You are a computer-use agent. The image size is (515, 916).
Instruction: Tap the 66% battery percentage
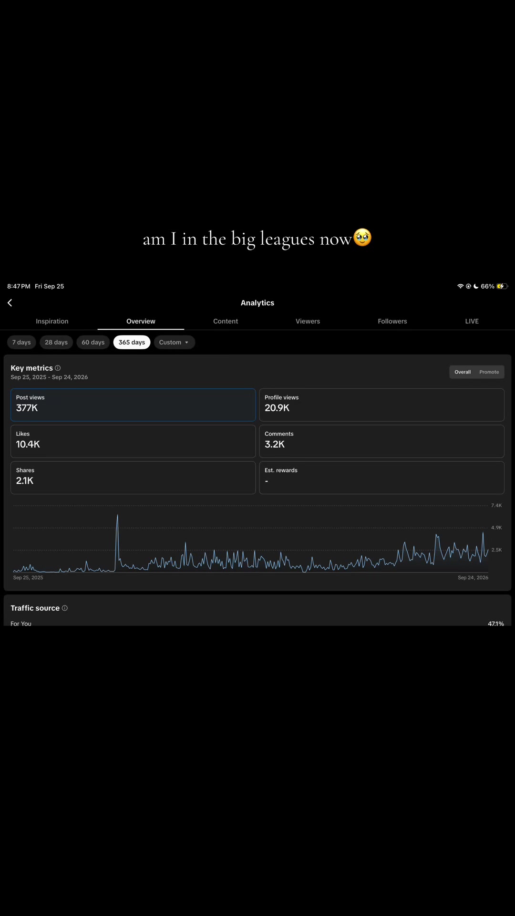[487, 286]
